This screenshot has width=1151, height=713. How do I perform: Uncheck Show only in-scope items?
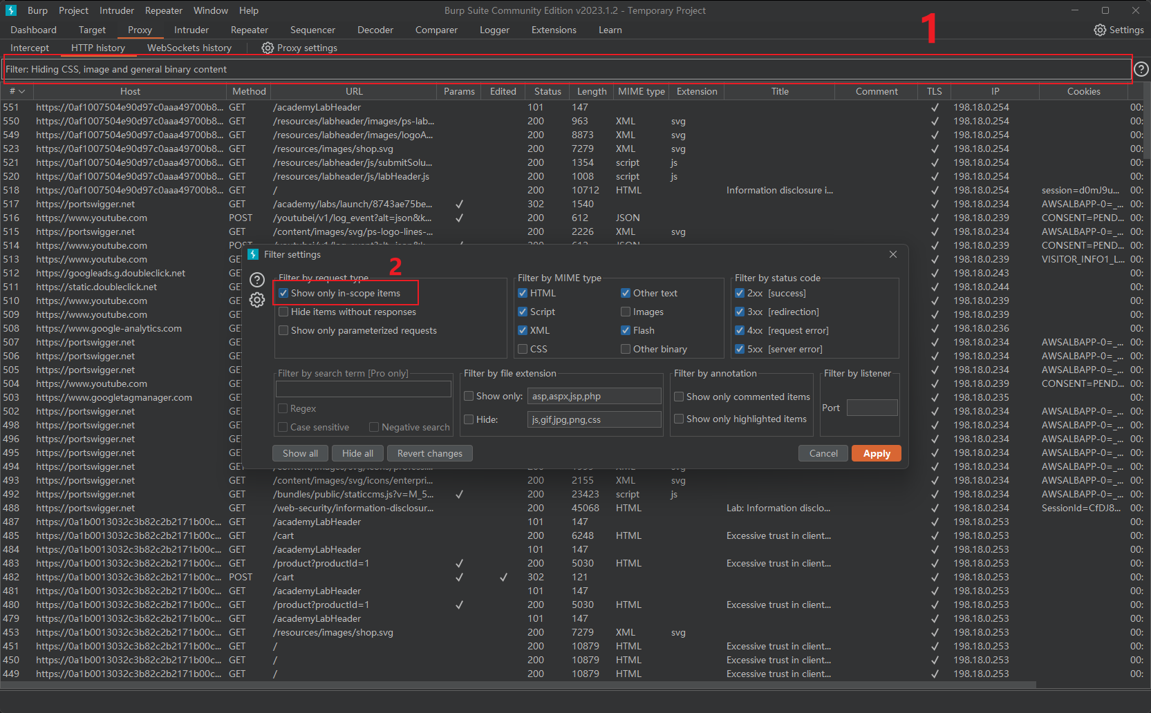(x=283, y=293)
